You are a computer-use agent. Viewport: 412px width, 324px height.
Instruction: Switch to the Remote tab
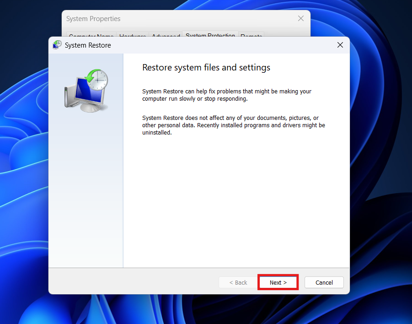pyautogui.click(x=251, y=36)
